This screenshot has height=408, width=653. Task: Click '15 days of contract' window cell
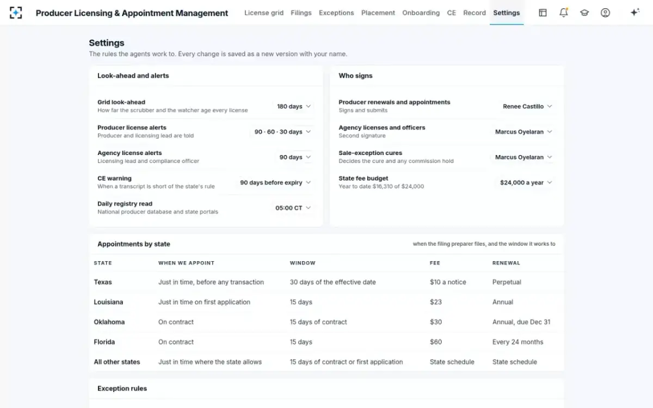[x=318, y=322]
